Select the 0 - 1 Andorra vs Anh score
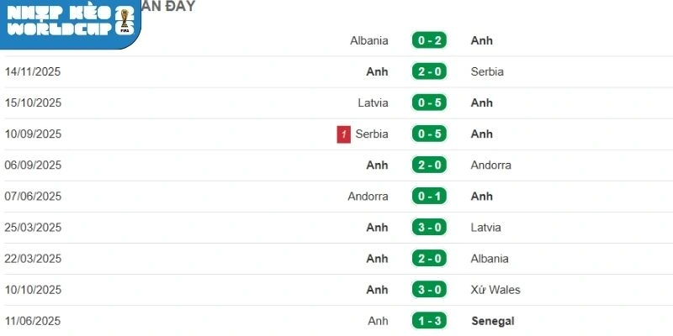 click(x=429, y=196)
